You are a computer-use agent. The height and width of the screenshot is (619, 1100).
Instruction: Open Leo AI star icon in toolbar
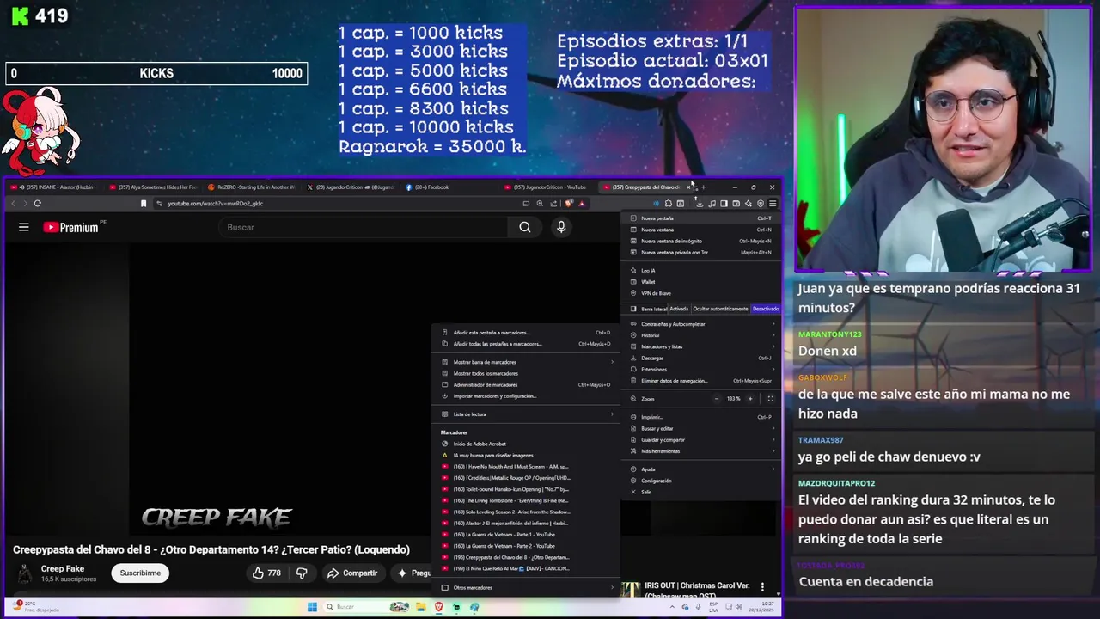pyautogui.click(x=749, y=204)
